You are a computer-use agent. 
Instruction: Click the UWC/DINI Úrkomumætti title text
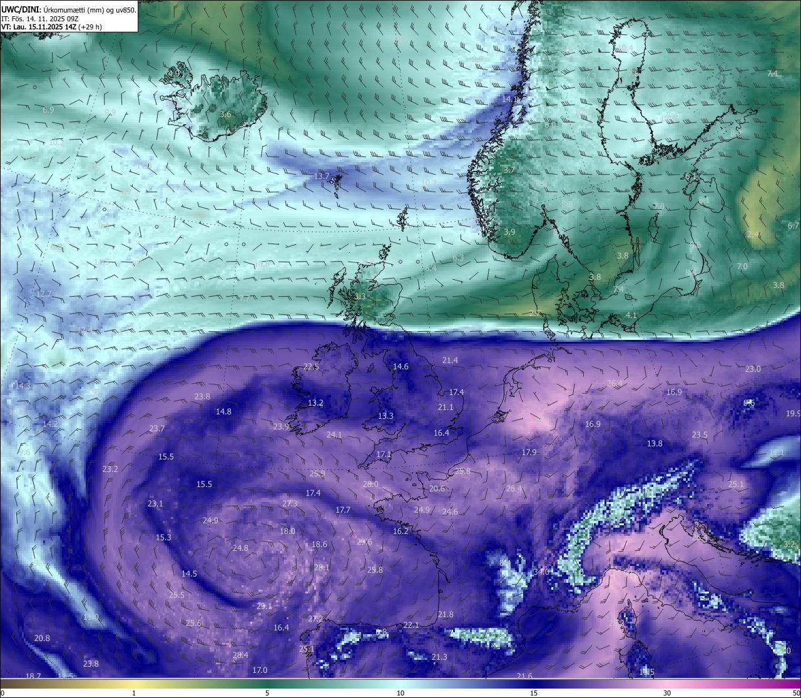coord(68,9)
